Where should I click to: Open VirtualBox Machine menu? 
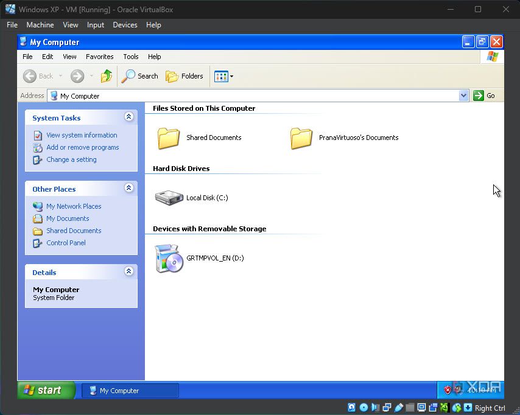pos(40,25)
